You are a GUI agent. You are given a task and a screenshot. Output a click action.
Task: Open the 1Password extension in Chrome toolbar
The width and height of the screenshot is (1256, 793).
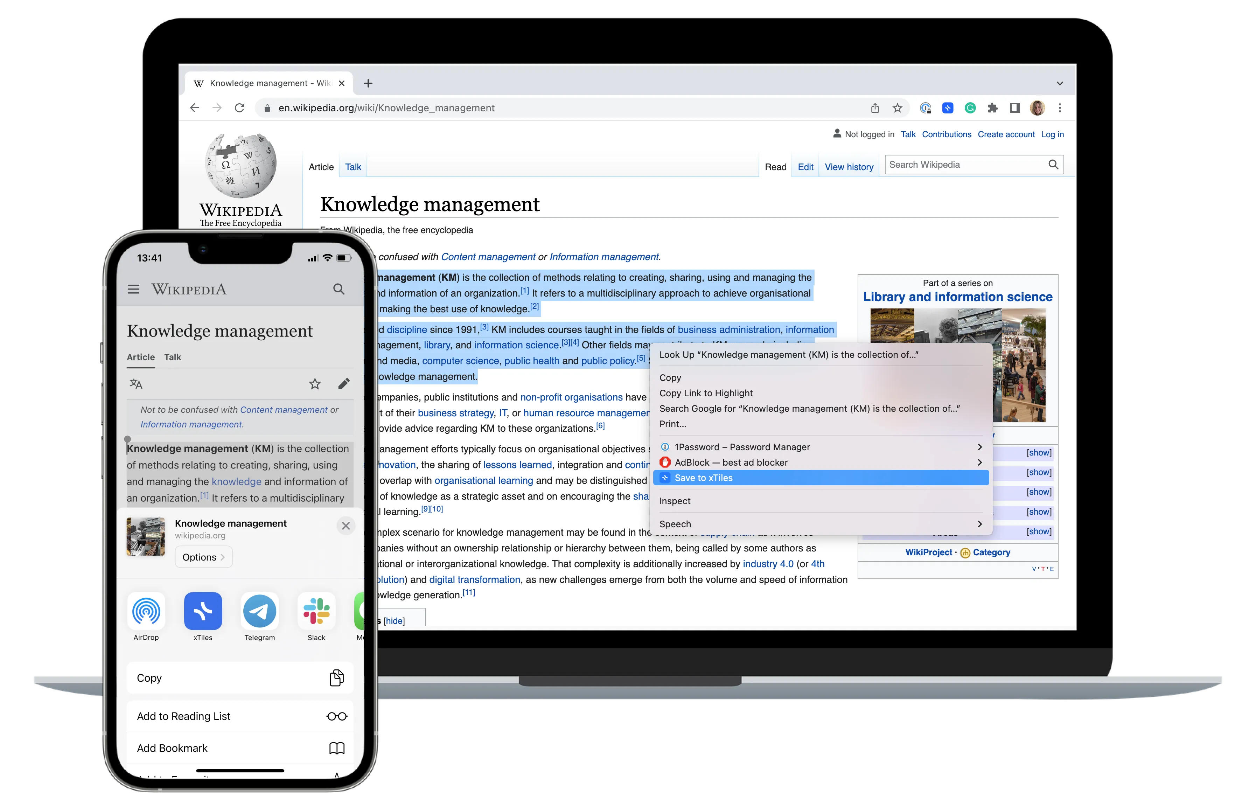926,108
